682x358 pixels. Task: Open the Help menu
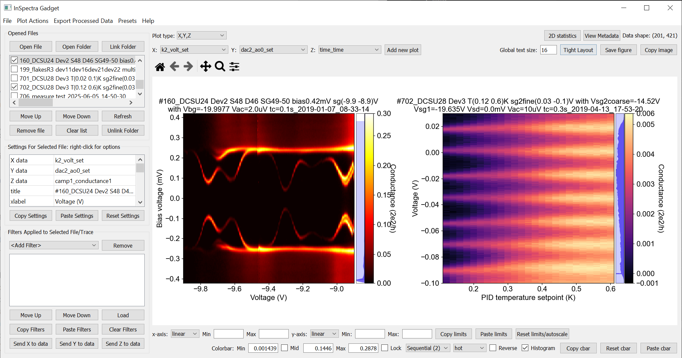tap(148, 21)
